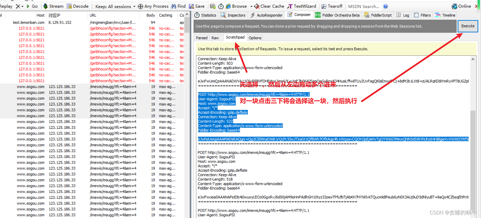Click scratchpad scrollbar up arrow
This screenshot has height=218, width=481.
473,59
